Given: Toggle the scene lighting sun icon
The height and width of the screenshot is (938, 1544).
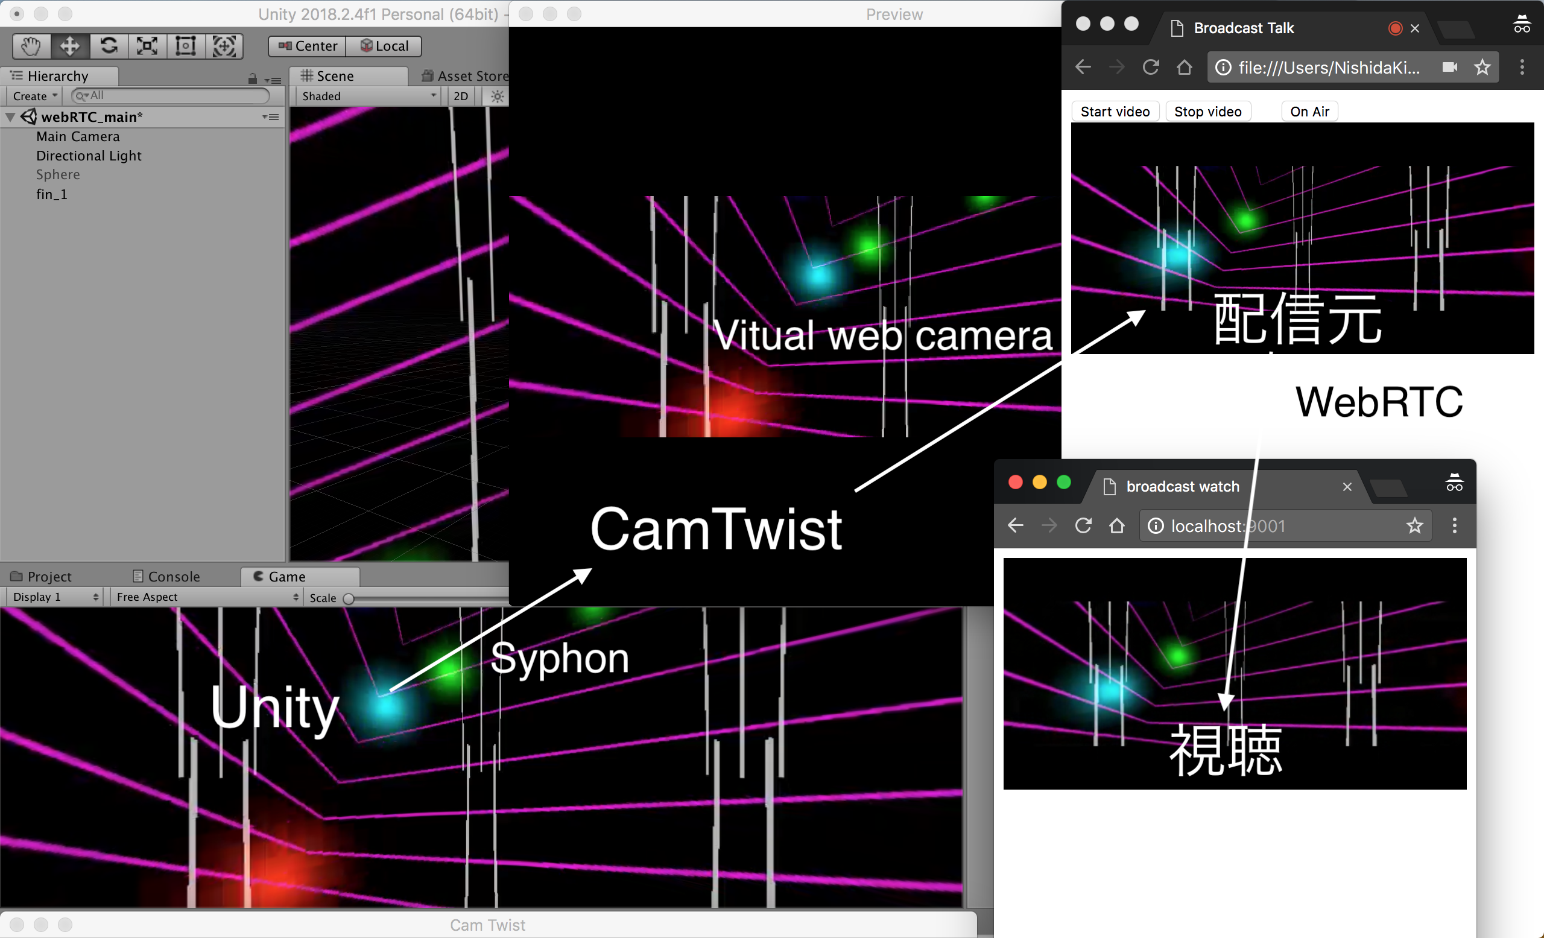Looking at the screenshot, I should tap(496, 96).
